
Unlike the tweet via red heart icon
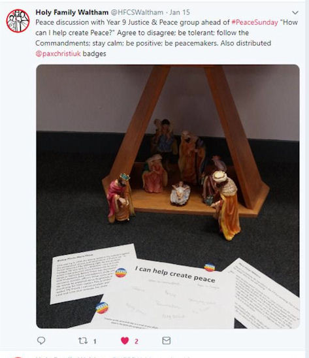125,340
